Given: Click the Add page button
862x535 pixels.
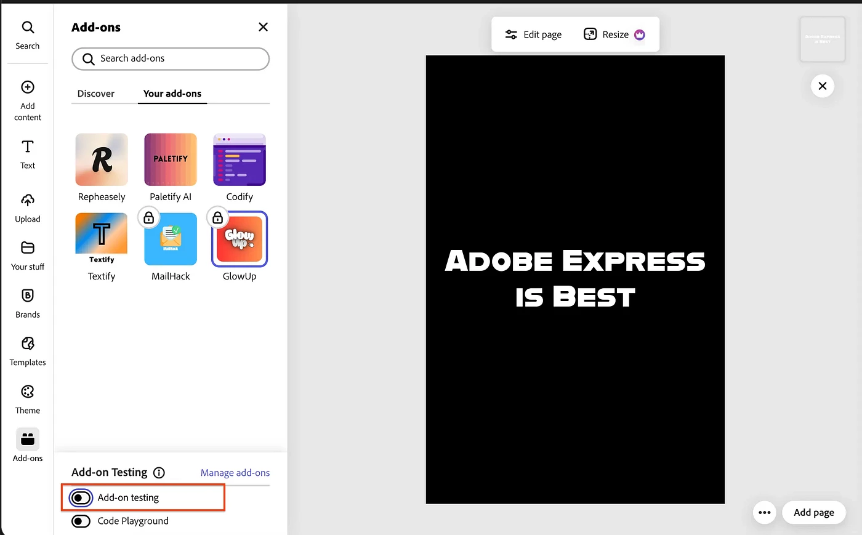Looking at the screenshot, I should tap(814, 512).
